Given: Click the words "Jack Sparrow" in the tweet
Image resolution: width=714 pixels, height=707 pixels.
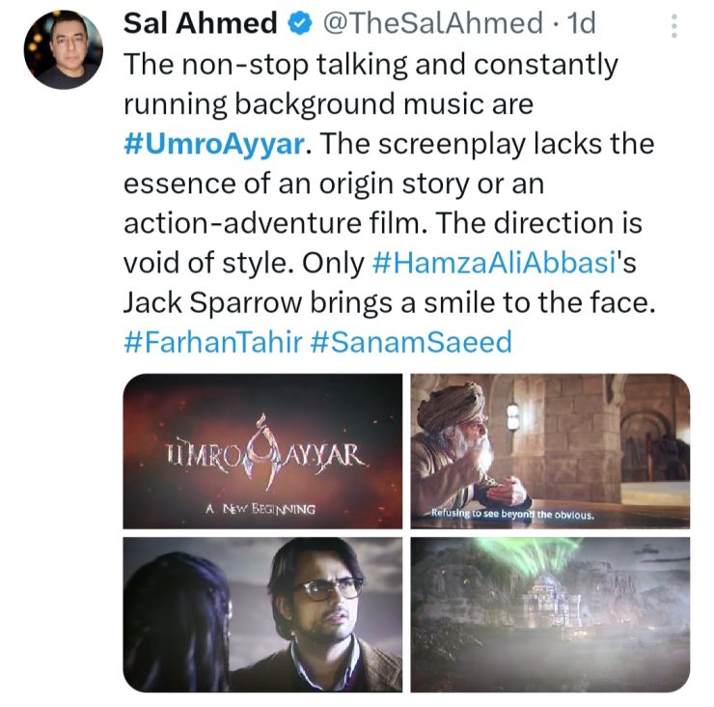Looking at the screenshot, I should click(205, 302).
